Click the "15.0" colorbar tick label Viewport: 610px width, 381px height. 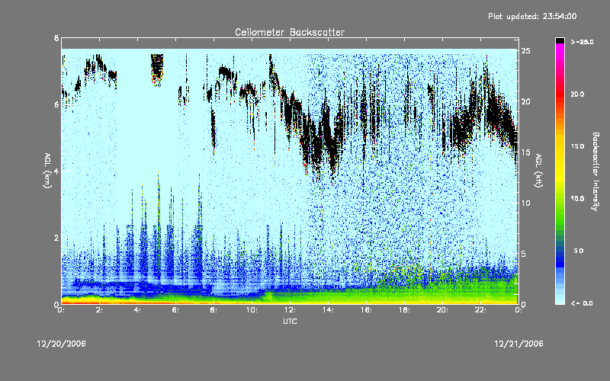577,146
